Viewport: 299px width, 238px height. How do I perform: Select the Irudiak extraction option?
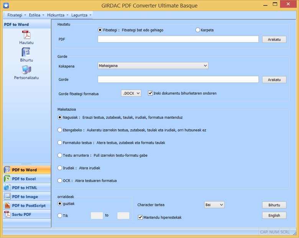point(60,168)
